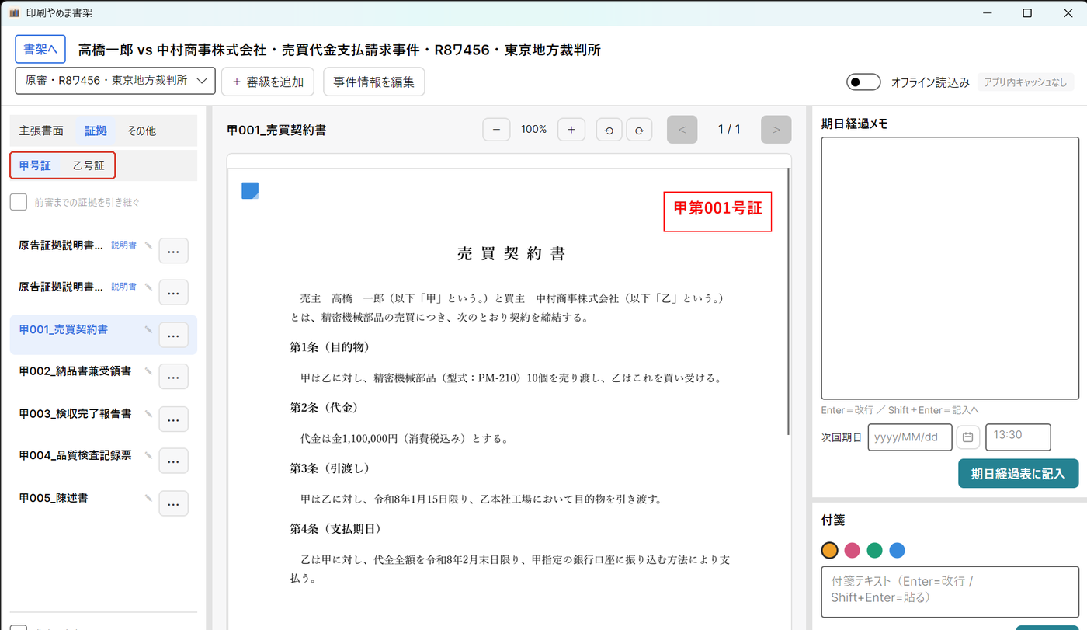
Task: Select the 証拠 tab
Action: [96, 131]
